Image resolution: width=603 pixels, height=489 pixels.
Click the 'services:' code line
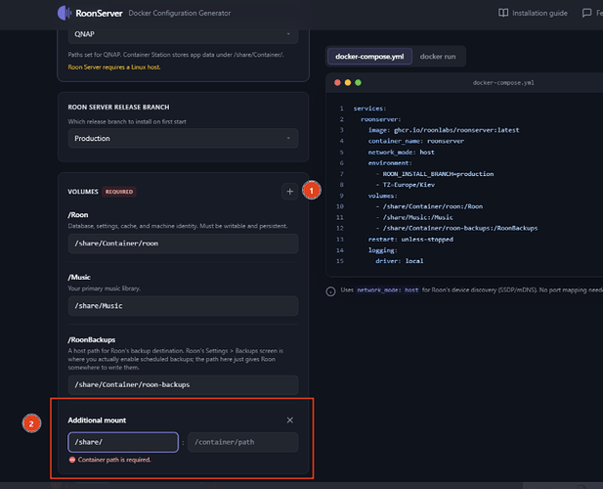pyautogui.click(x=369, y=109)
